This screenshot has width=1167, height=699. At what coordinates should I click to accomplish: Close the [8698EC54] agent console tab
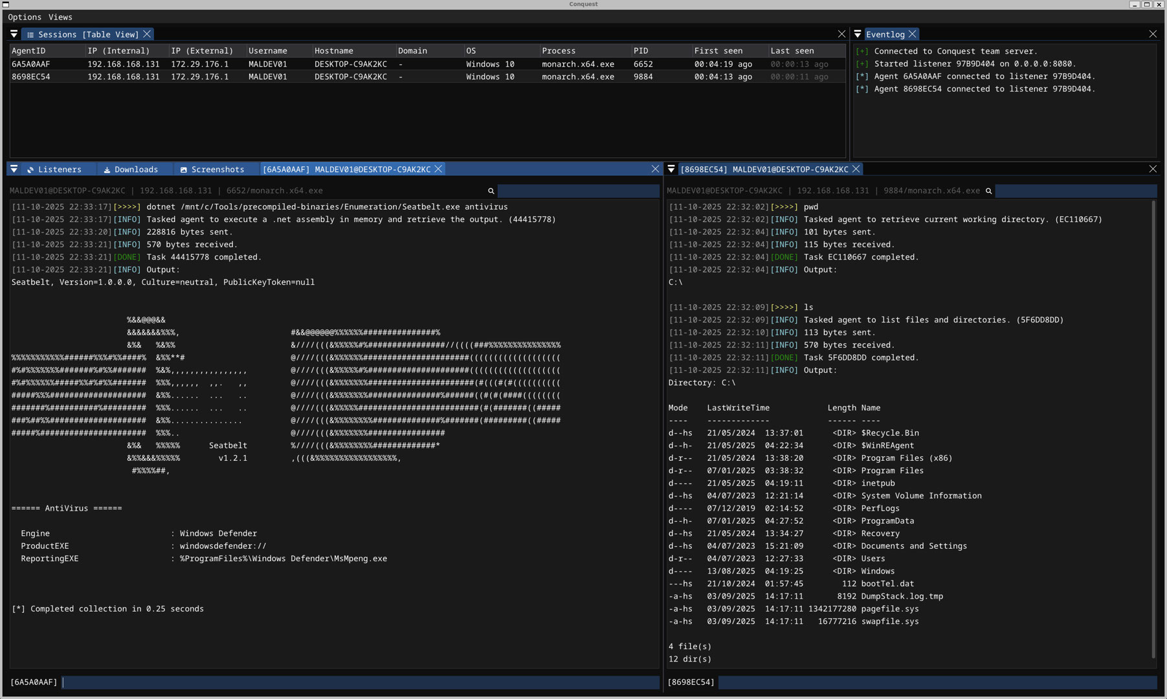[x=856, y=169]
